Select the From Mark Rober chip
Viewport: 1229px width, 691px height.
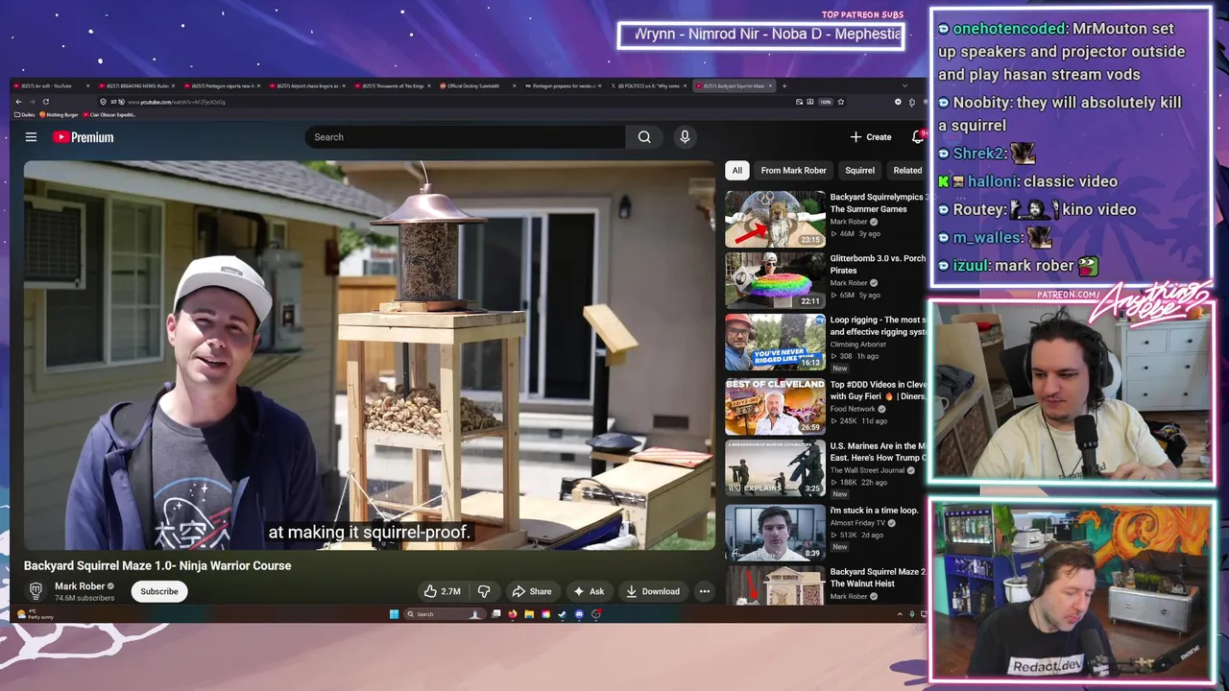[x=793, y=171]
